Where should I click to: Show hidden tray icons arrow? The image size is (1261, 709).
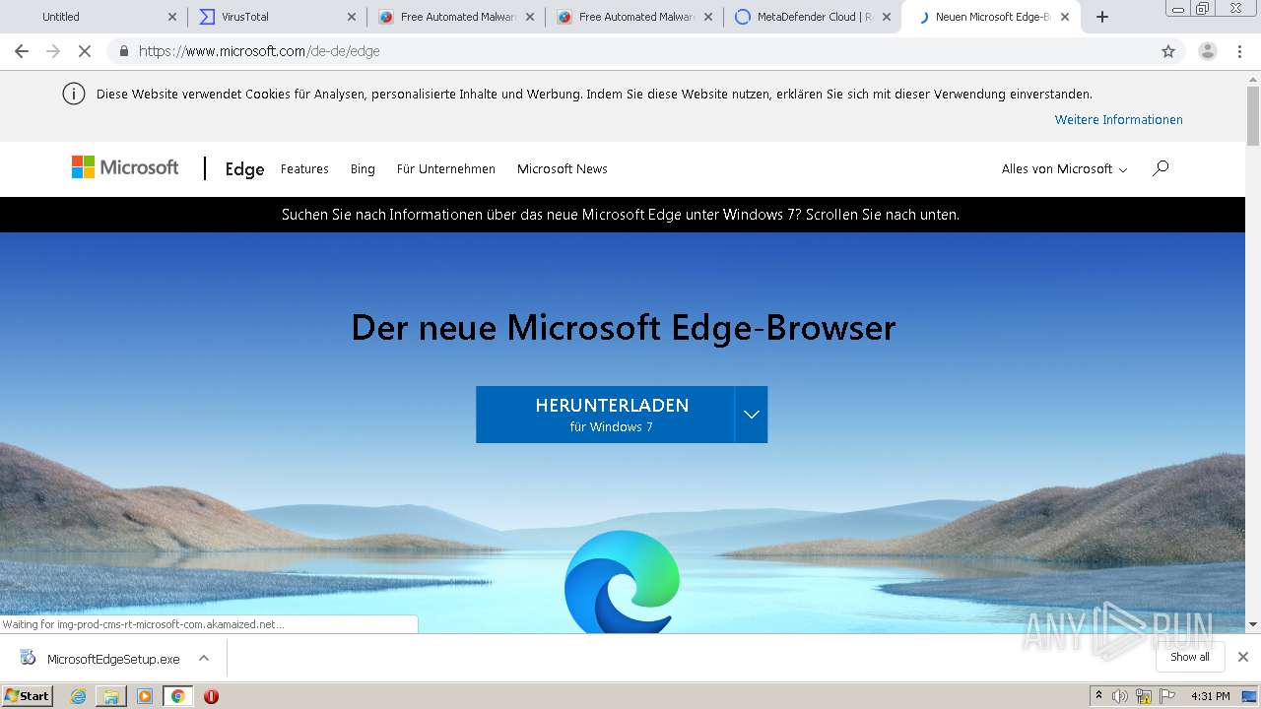pyautogui.click(x=1098, y=696)
